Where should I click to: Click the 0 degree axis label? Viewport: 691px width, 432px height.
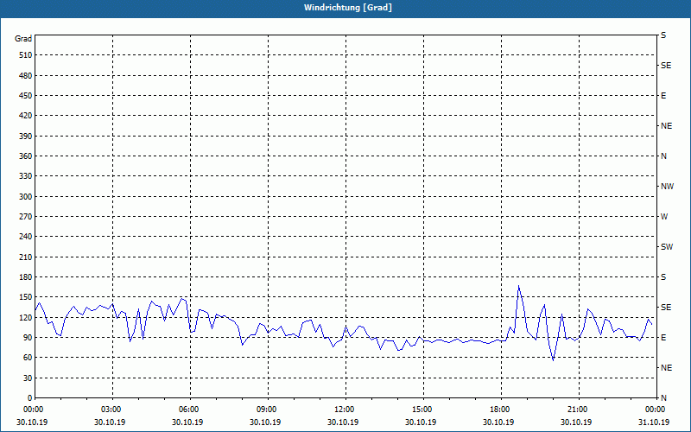[29, 398]
